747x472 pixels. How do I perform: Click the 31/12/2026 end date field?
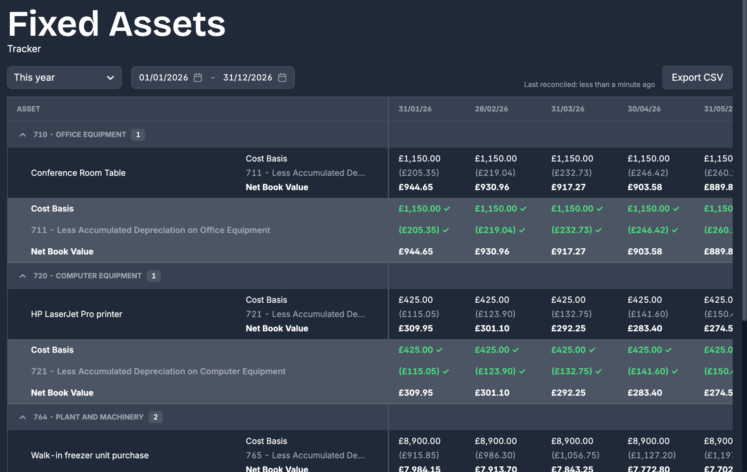point(247,77)
